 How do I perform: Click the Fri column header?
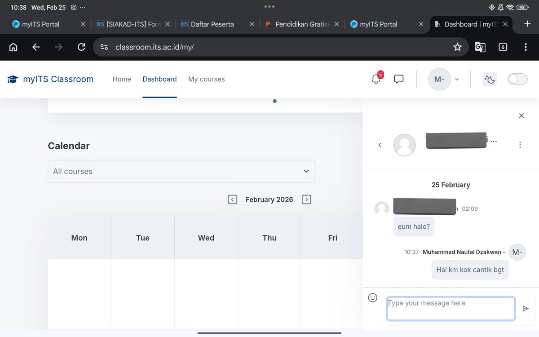tap(332, 238)
